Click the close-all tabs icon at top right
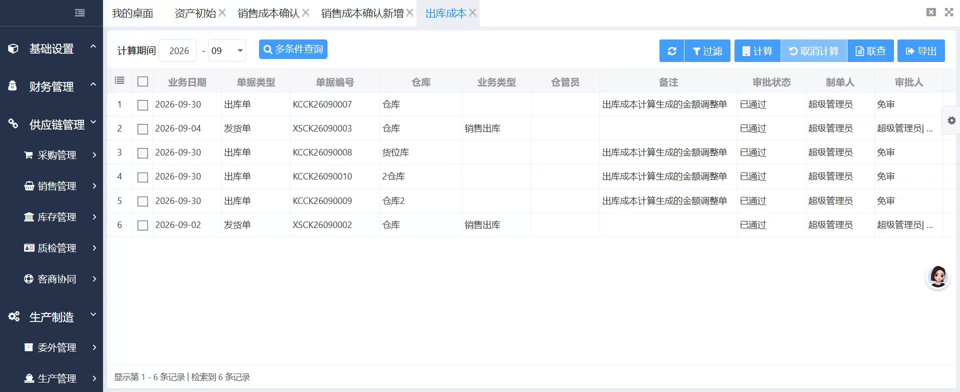The height and width of the screenshot is (392, 960). 931,12
